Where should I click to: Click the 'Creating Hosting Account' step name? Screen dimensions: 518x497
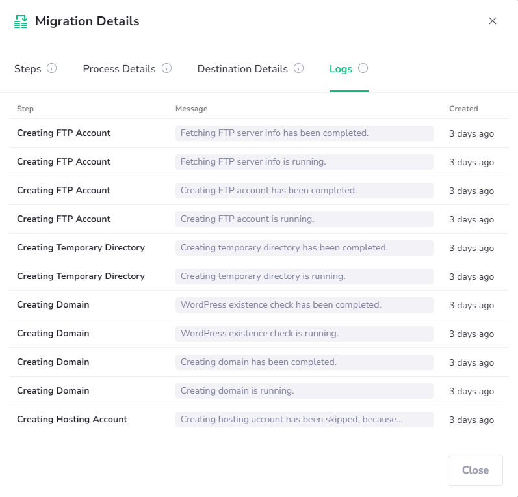tap(72, 420)
